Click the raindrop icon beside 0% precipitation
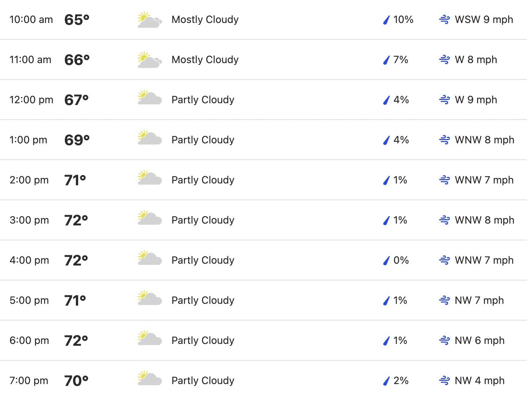This screenshot has width=527, height=399. click(x=386, y=260)
